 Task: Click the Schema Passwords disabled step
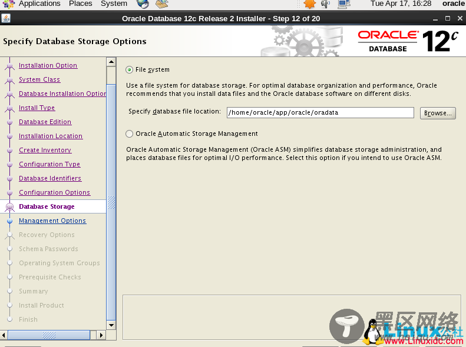pos(48,249)
